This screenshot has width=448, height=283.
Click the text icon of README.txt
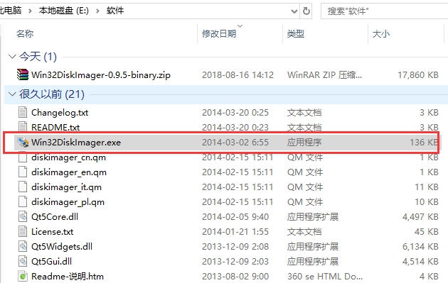pos(23,126)
